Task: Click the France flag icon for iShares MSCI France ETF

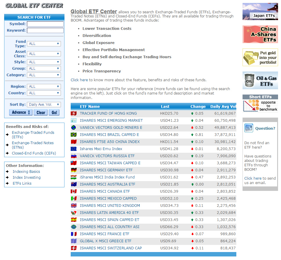Action: point(74,234)
